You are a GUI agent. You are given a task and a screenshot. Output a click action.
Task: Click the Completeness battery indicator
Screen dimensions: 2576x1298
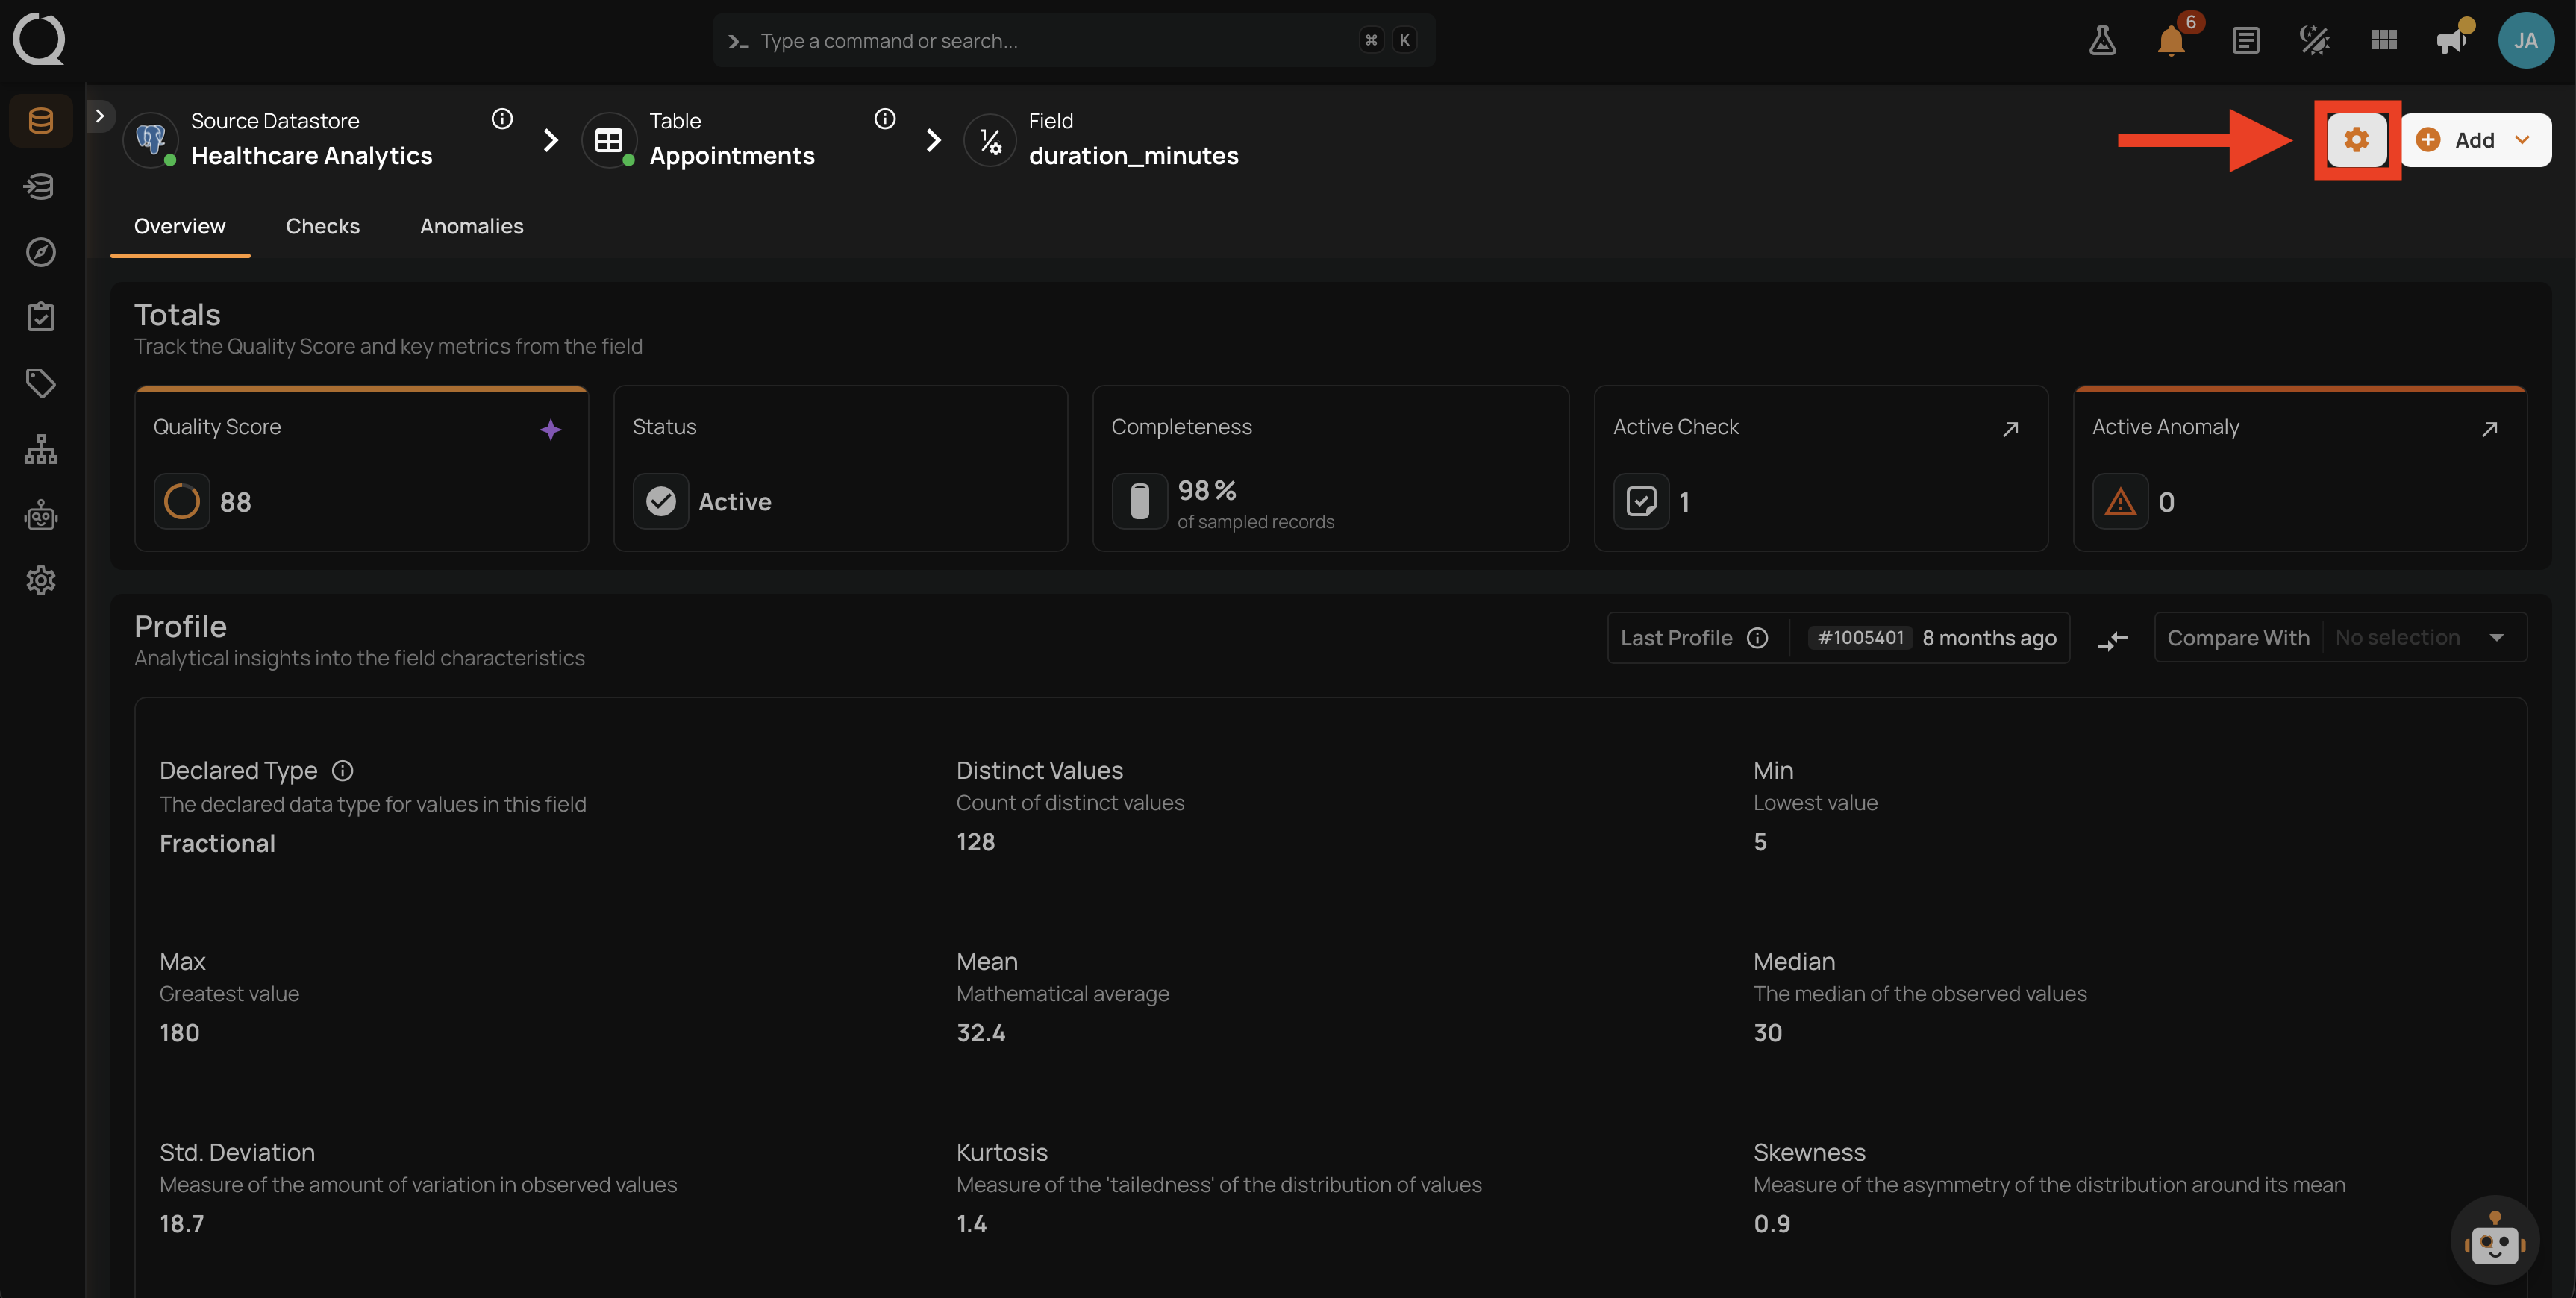1140,501
